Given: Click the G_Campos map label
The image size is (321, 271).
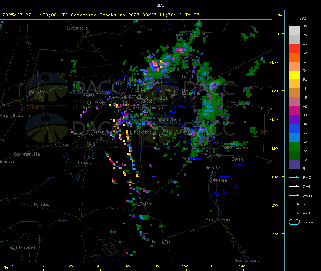Looking at the screenshot, I should 242,104.
